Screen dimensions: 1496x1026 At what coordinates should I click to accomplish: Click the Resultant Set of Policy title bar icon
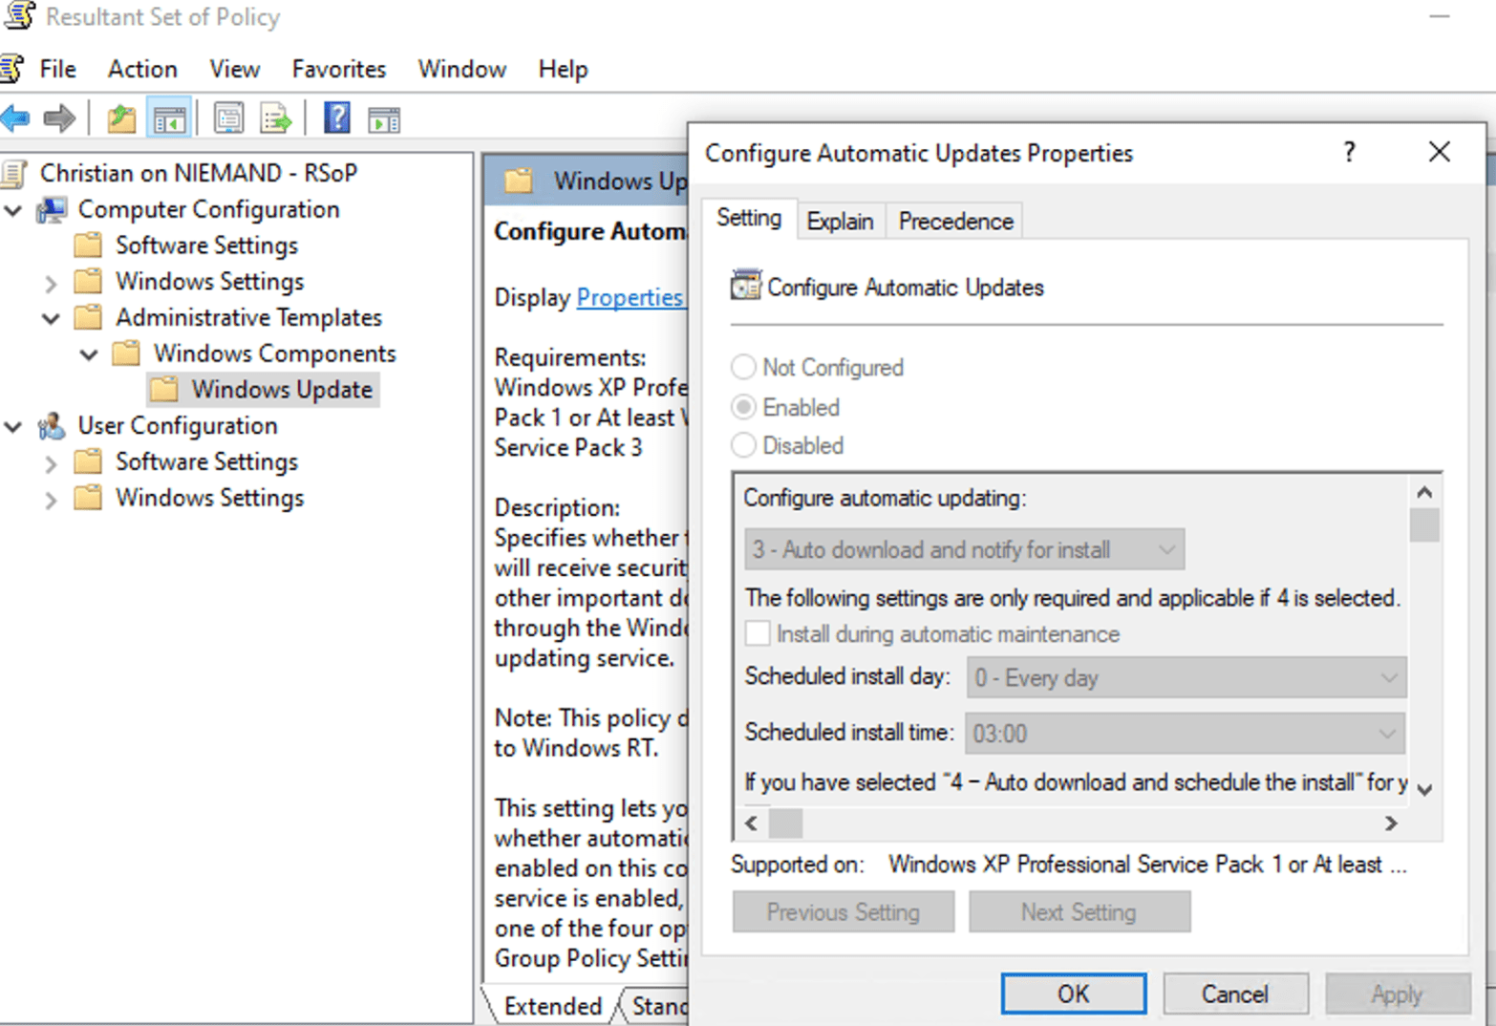[19, 16]
